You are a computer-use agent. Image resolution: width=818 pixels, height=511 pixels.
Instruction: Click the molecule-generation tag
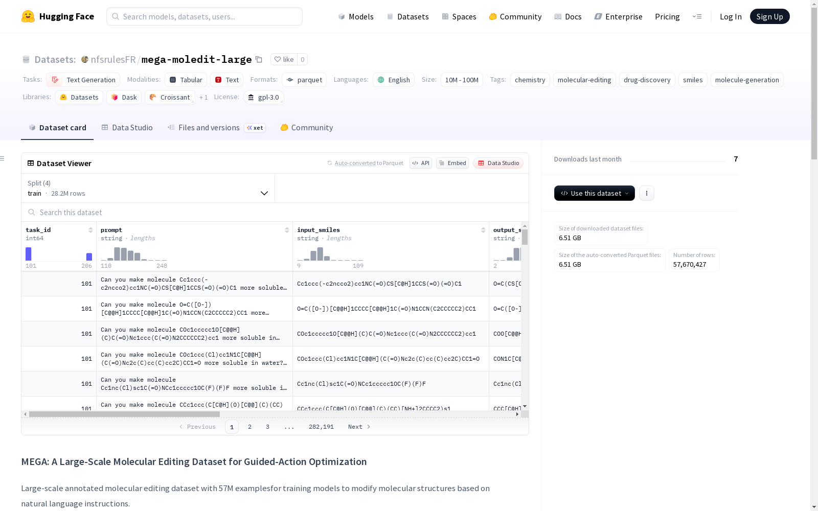click(x=747, y=80)
